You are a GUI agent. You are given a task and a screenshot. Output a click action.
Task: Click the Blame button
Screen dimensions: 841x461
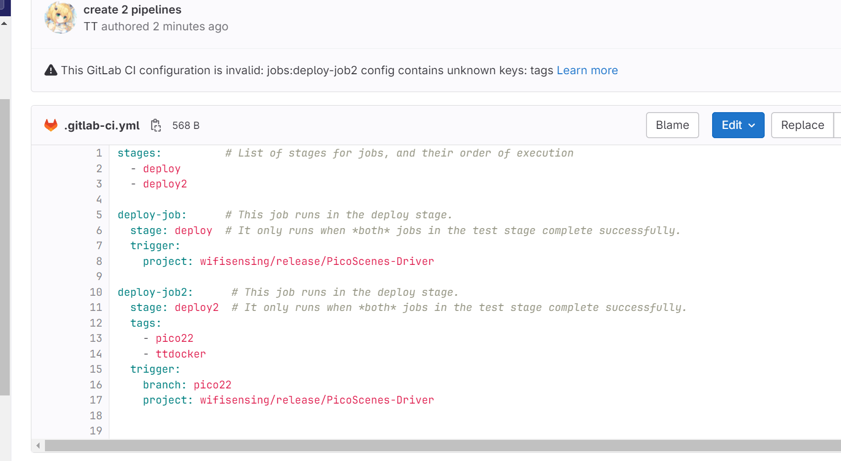click(672, 125)
